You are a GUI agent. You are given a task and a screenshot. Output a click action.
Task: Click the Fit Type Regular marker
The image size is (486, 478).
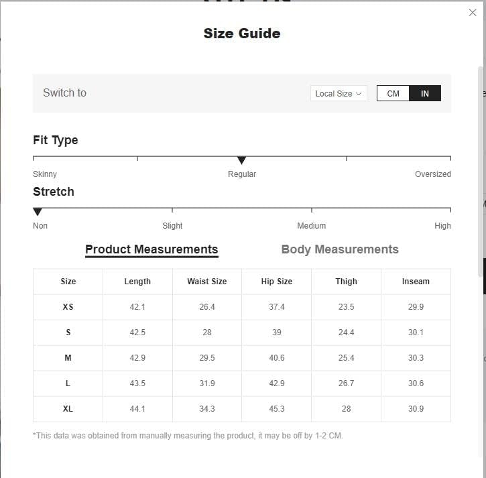(x=242, y=160)
